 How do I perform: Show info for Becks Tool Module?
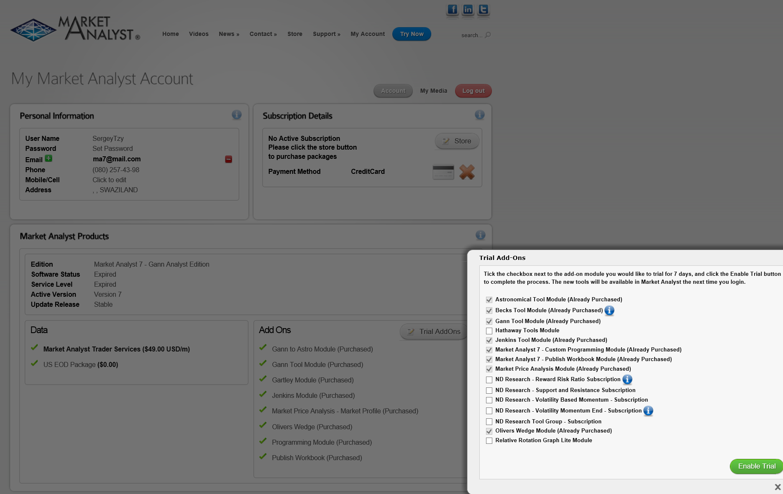pyautogui.click(x=609, y=311)
